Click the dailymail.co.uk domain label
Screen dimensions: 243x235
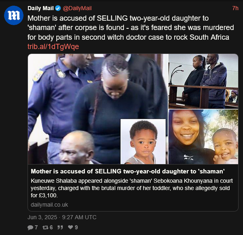coord(49,205)
